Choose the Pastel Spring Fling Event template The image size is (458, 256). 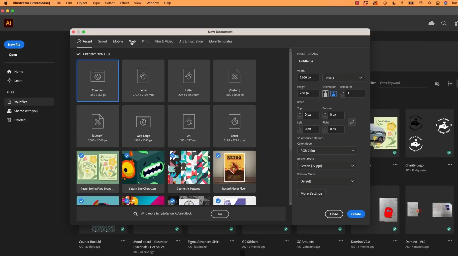[x=97, y=172]
